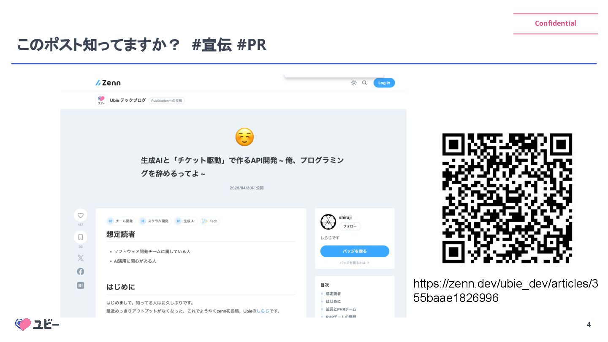Click the 2025/04/30に公開 date text

point(247,188)
